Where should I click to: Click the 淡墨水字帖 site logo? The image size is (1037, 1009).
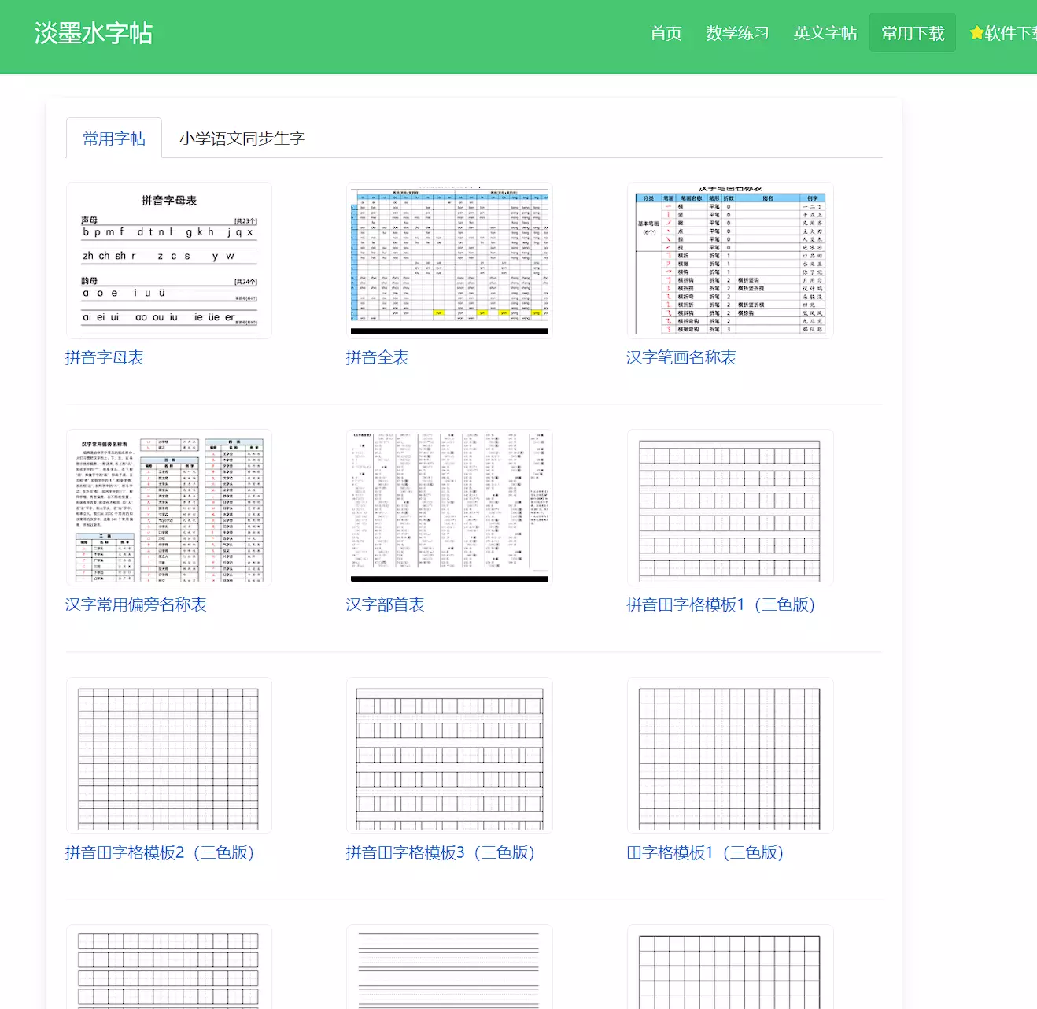tap(93, 33)
